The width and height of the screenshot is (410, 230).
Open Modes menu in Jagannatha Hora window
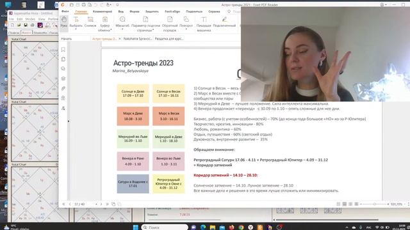(x=30, y=19)
